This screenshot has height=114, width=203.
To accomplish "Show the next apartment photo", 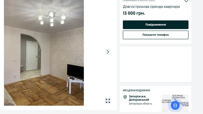I will (x=108, y=52).
